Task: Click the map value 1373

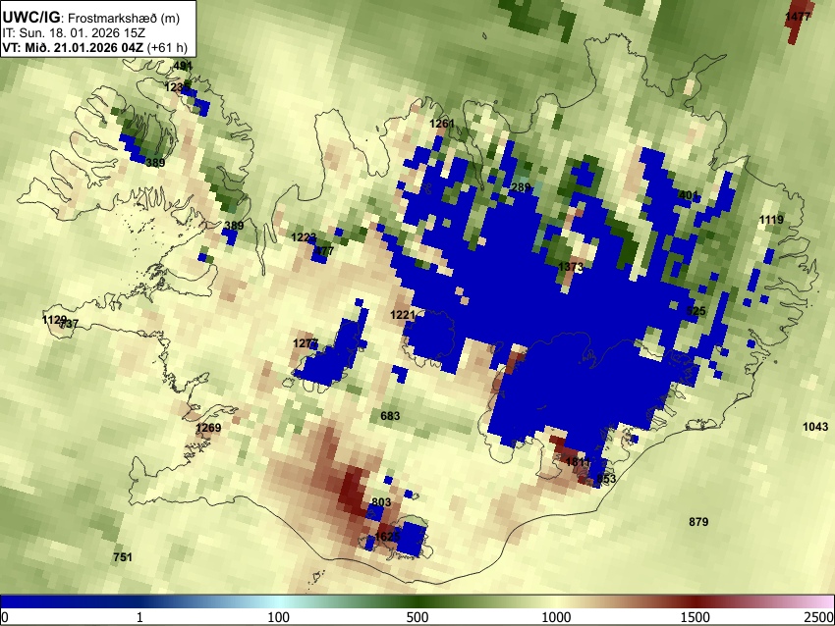Action: click(571, 267)
